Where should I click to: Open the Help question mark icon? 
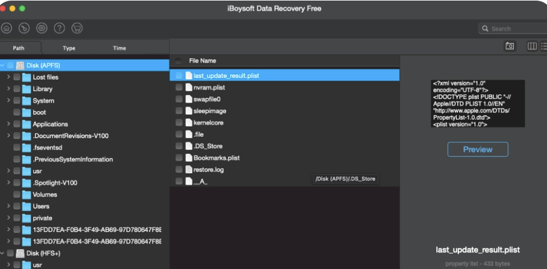coord(59,28)
